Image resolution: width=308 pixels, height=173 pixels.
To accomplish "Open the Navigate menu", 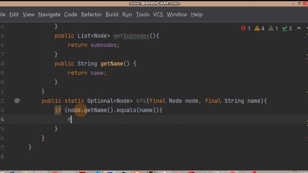I will point(49,14).
